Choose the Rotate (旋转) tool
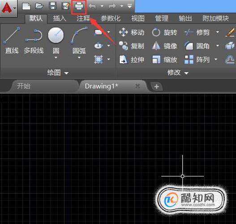 (164, 32)
